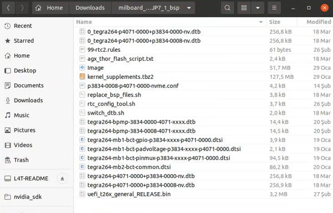Select tegra264-mb1-bct-gpio dtsi file icon
The image size is (333, 213).
pyautogui.click(x=82, y=140)
